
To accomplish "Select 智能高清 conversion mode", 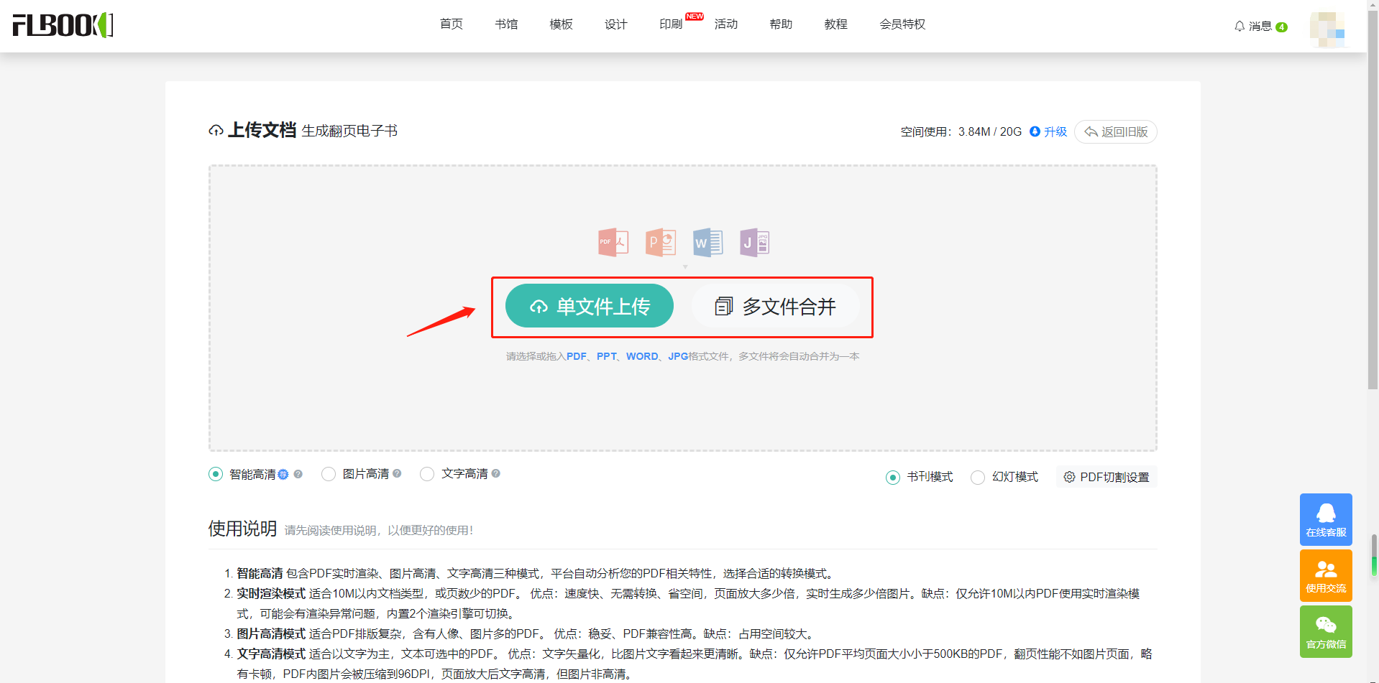I will (216, 474).
